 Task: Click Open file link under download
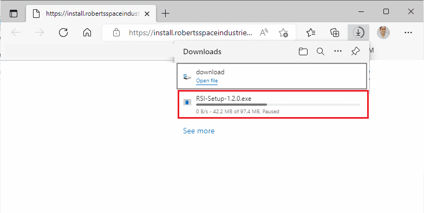207,81
